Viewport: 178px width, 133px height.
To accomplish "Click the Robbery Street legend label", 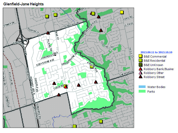I will click(x=154, y=77).
